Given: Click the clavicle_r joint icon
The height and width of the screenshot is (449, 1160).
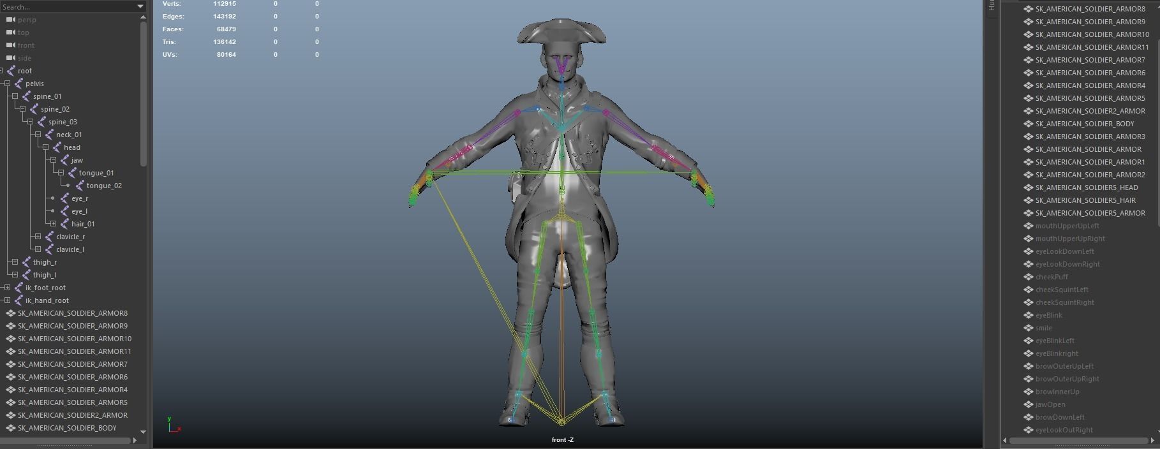Looking at the screenshot, I should point(49,237).
